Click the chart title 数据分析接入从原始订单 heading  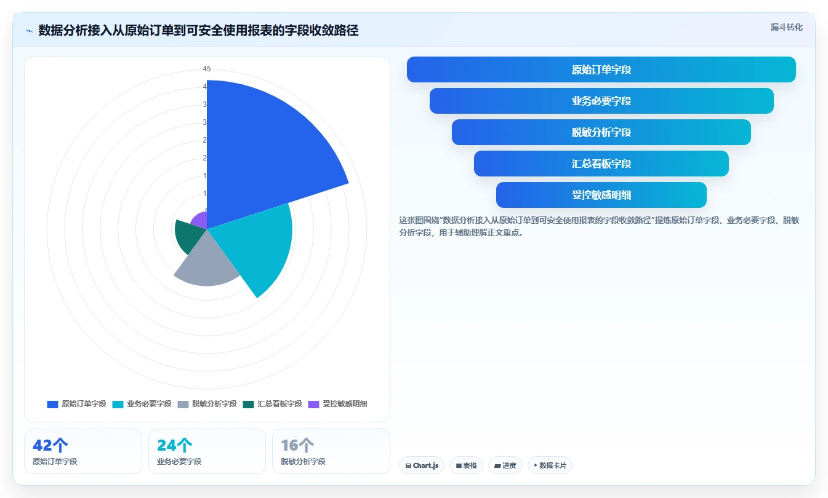point(198,30)
